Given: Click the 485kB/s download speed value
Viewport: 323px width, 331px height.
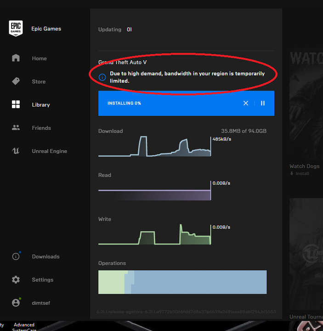Looking at the screenshot, I should coord(222,139).
